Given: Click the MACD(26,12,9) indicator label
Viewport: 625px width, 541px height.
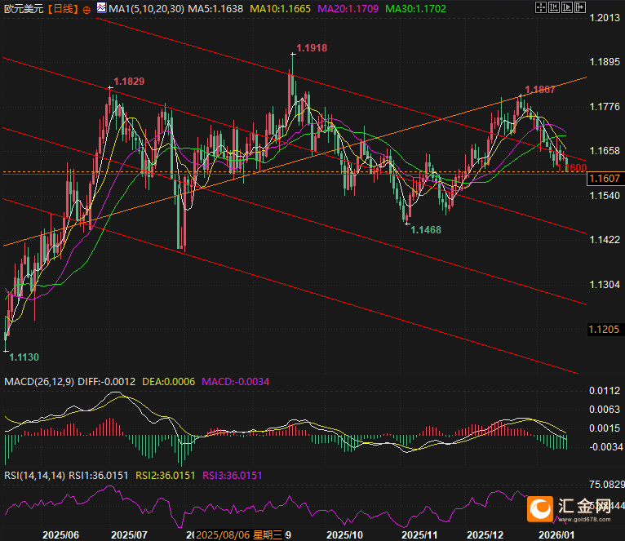Looking at the screenshot, I should 39,382.
